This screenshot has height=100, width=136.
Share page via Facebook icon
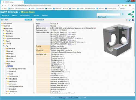(133, 20)
